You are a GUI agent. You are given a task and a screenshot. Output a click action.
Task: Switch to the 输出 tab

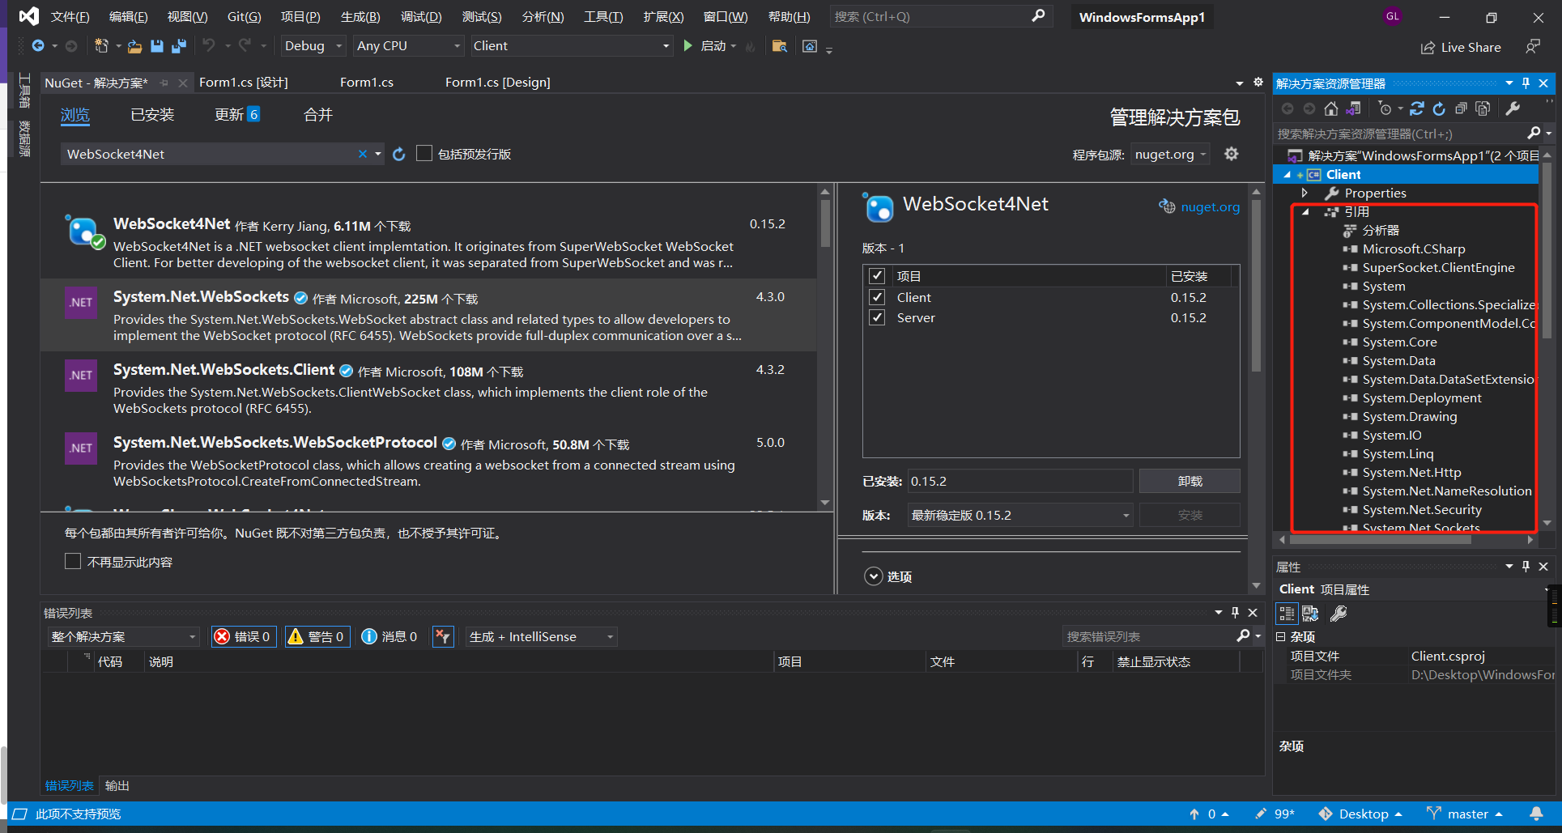click(117, 785)
